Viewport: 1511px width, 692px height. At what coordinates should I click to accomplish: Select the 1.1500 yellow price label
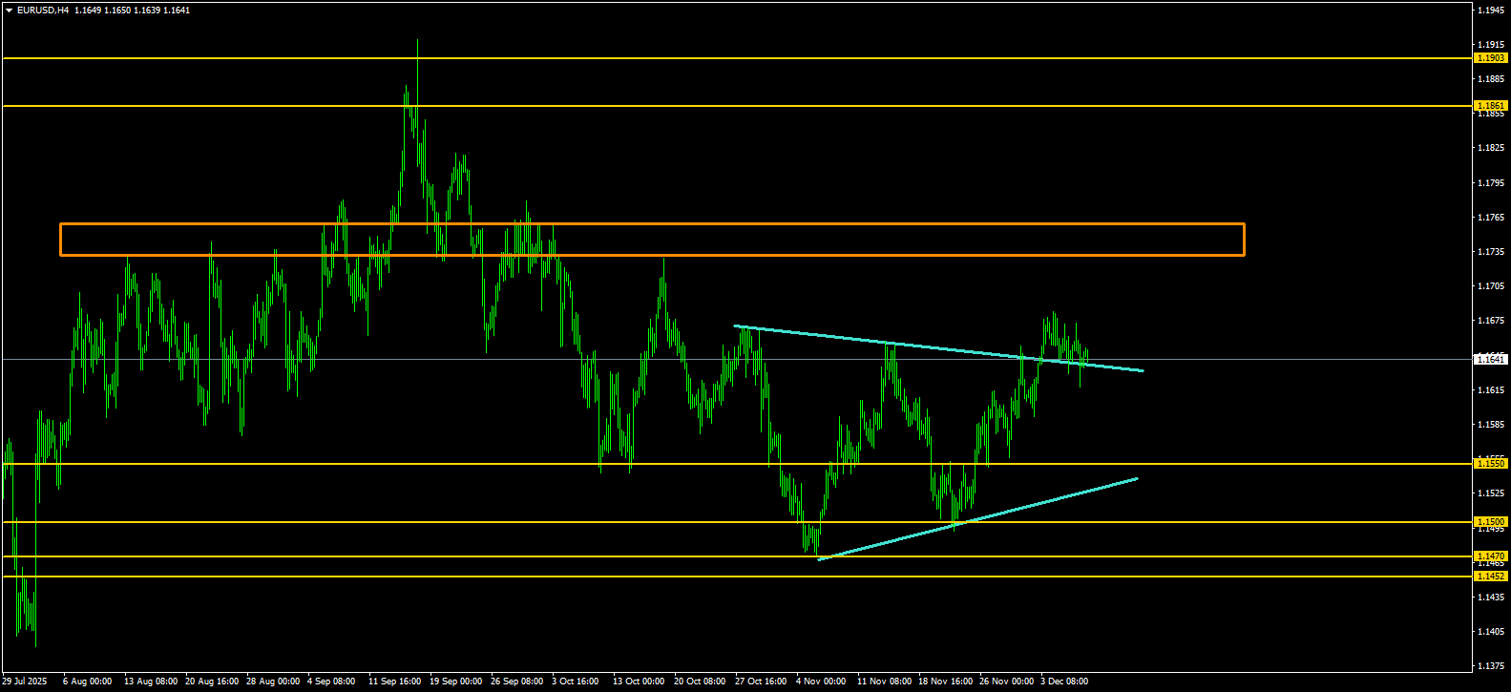(x=1491, y=522)
